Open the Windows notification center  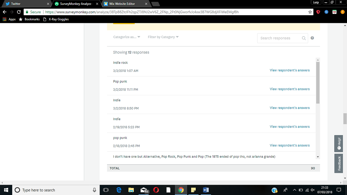(339, 190)
